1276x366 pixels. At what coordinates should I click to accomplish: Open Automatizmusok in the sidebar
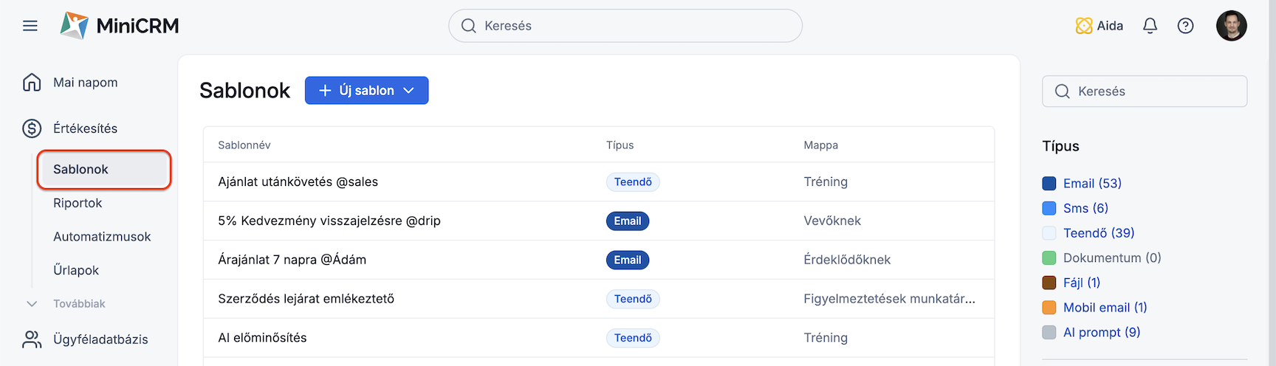(x=102, y=237)
